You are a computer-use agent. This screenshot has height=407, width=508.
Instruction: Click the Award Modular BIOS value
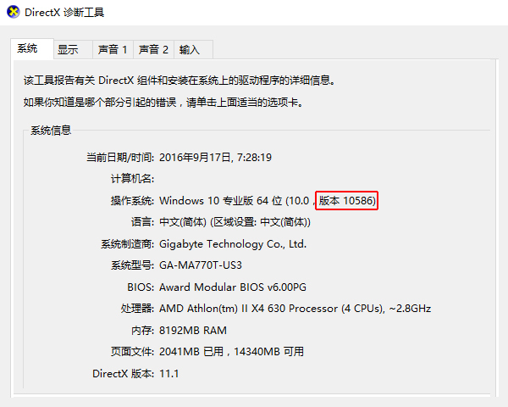coord(233,287)
